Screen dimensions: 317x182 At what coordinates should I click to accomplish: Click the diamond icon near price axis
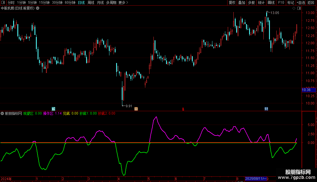point(294,8)
